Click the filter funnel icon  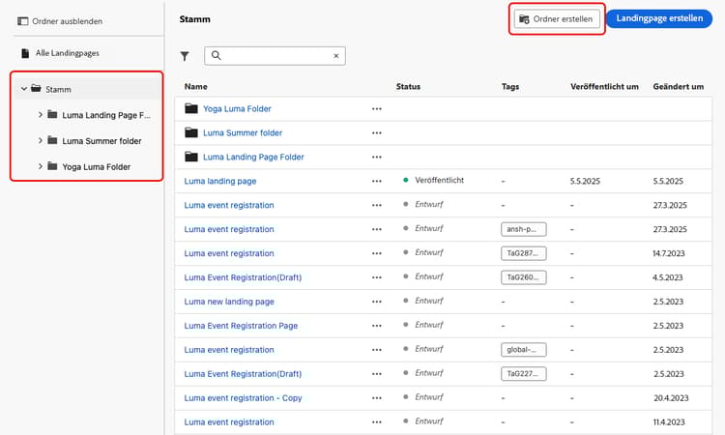(185, 56)
